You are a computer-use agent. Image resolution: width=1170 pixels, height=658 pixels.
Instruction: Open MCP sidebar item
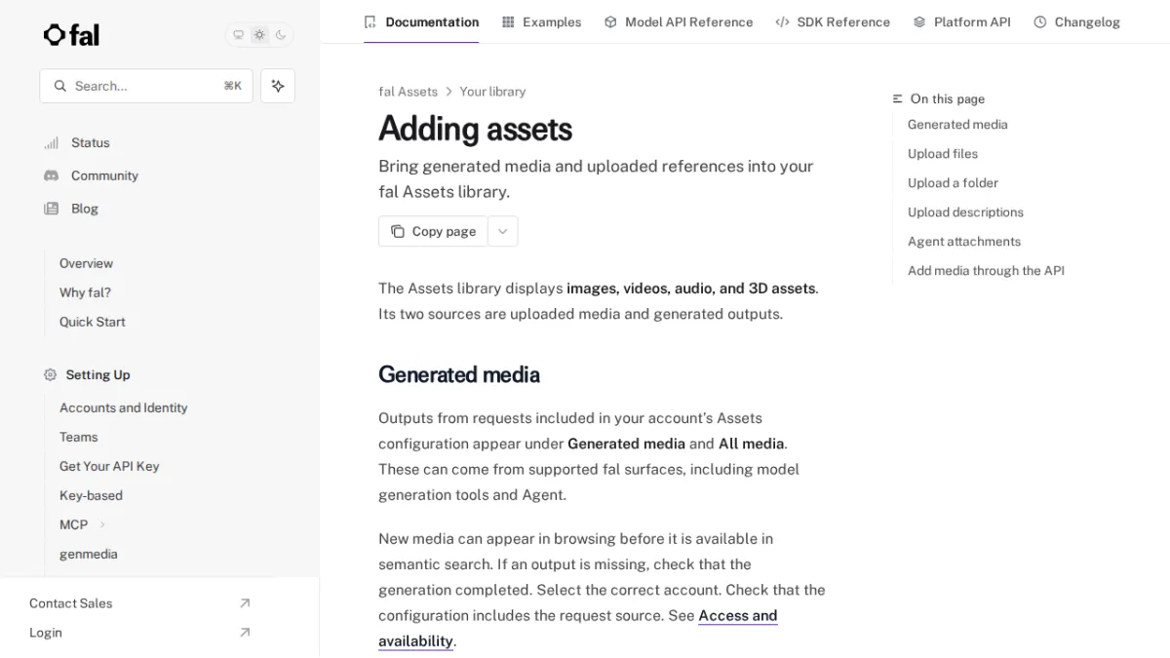(74, 524)
